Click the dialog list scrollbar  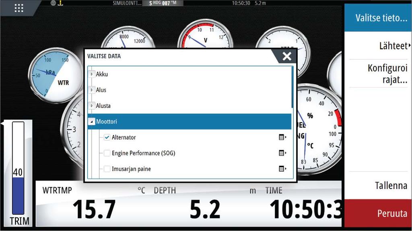(x=292, y=87)
